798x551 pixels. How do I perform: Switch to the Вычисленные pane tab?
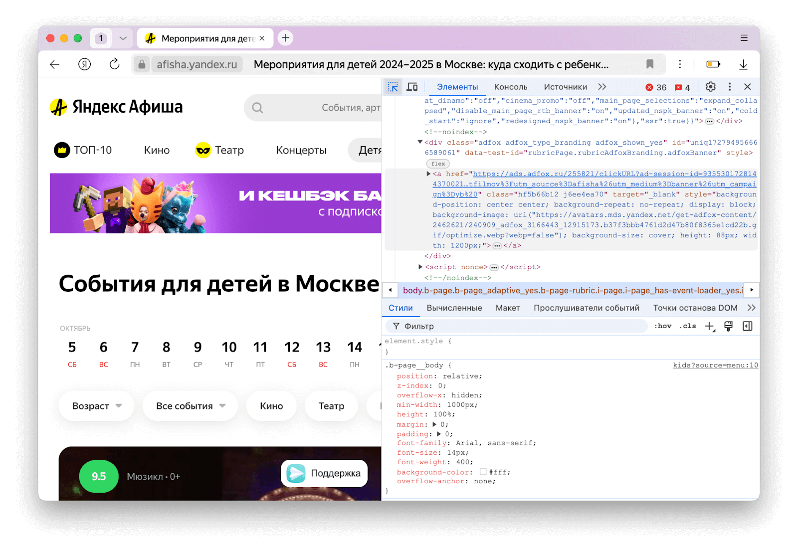pos(454,308)
